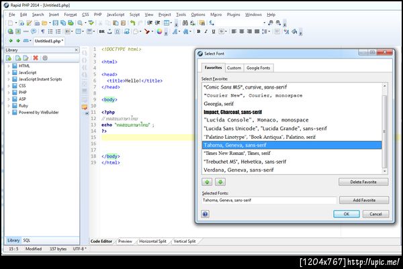Image resolution: width=403 pixels, height=269 pixels.
Task: Click the binoculars Find icon
Action: [x=185, y=23]
